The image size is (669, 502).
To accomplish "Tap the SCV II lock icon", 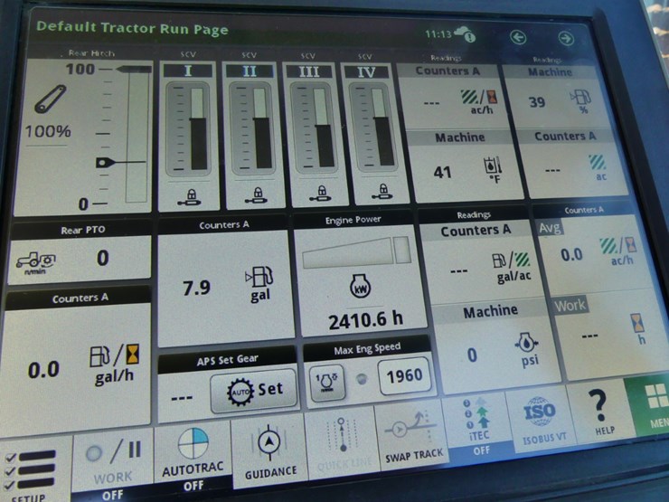I will pos(256,195).
